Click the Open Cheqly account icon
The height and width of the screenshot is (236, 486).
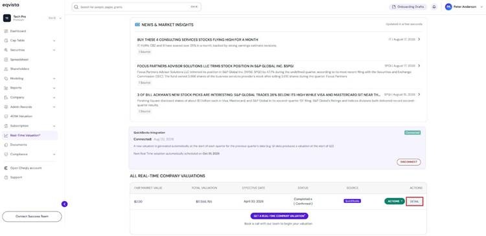pos(6,168)
